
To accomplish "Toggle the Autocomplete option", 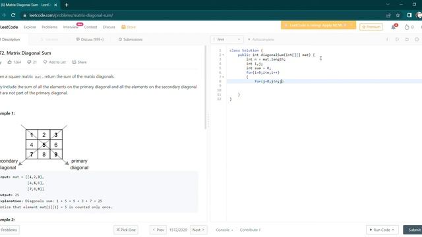I will 261,39.
